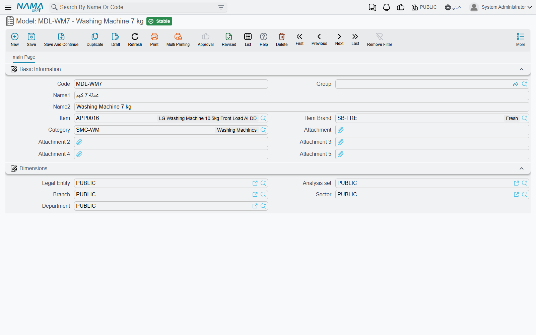The image size is (536, 335).
Task: Click the Search By Name Or Code field
Action: click(x=138, y=7)
